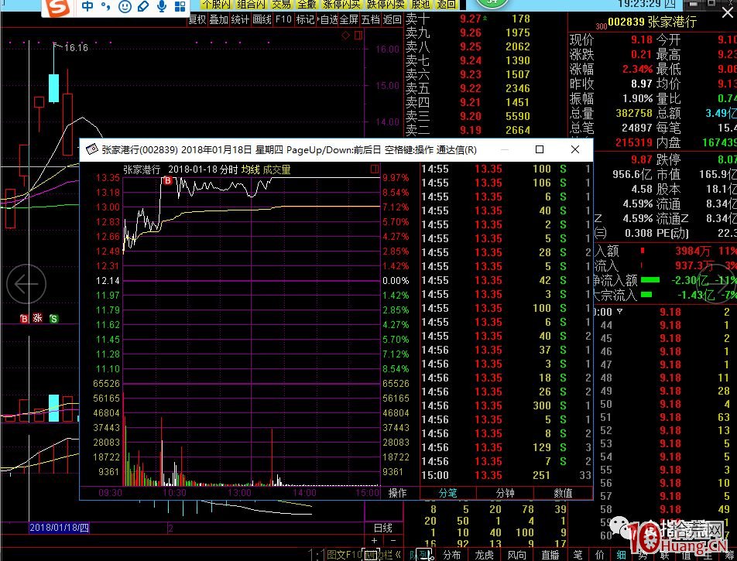Viewport: 737px width, 561px height.
Task: Add stock to 自选 watchlist
Action: click(x=330, y=20)
